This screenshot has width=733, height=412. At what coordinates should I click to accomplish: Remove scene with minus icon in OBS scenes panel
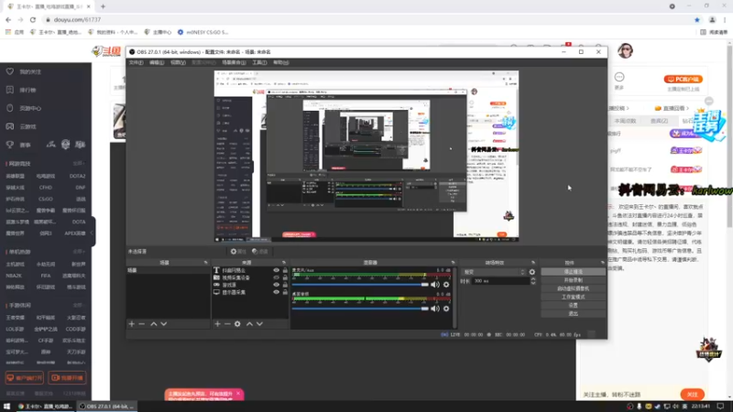click(x=142, y=324)
